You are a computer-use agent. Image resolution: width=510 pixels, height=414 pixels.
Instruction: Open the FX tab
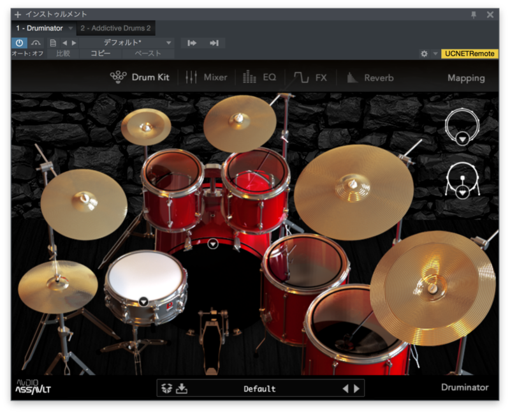pos(310,77)
